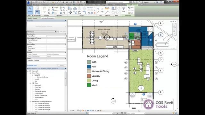Open the Massing & Site ribbon tab
Viewport: 205px width, 115px height.
(78, 5)
